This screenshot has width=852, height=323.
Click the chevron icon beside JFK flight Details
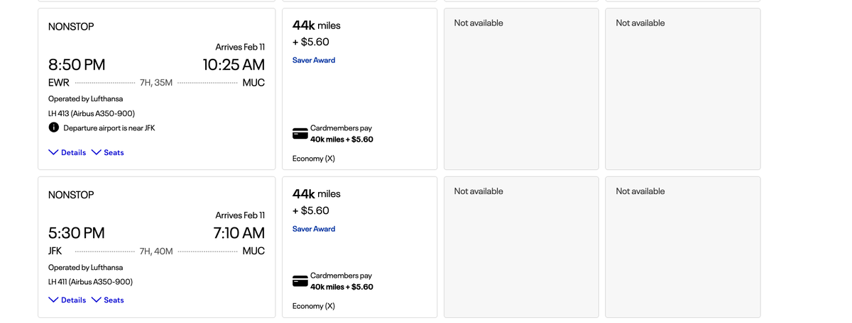pos(53,300)
